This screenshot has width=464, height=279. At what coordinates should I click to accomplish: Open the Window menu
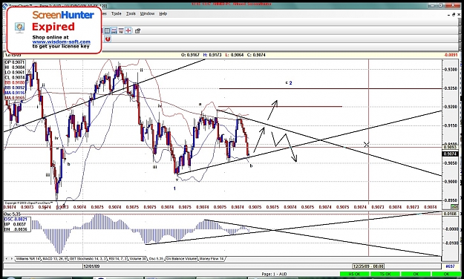(x=148, y=13)
